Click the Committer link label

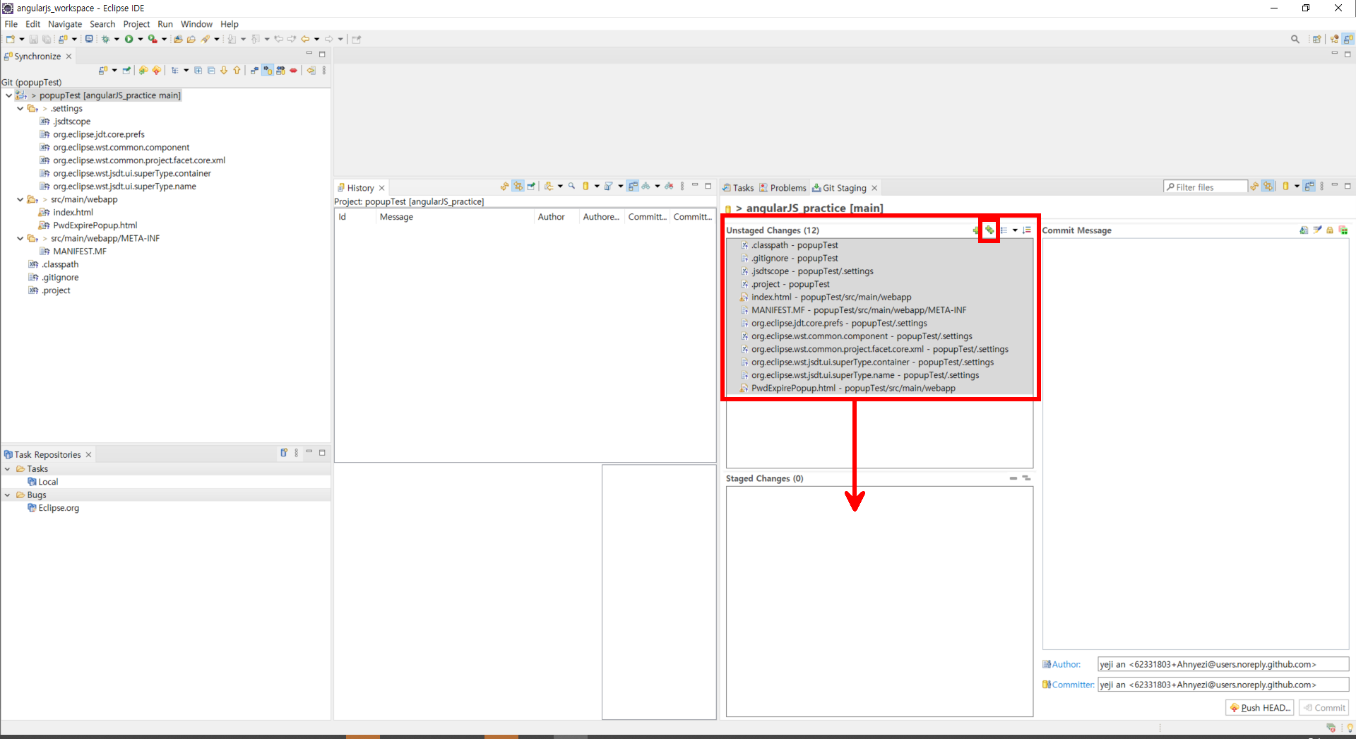1073,685
